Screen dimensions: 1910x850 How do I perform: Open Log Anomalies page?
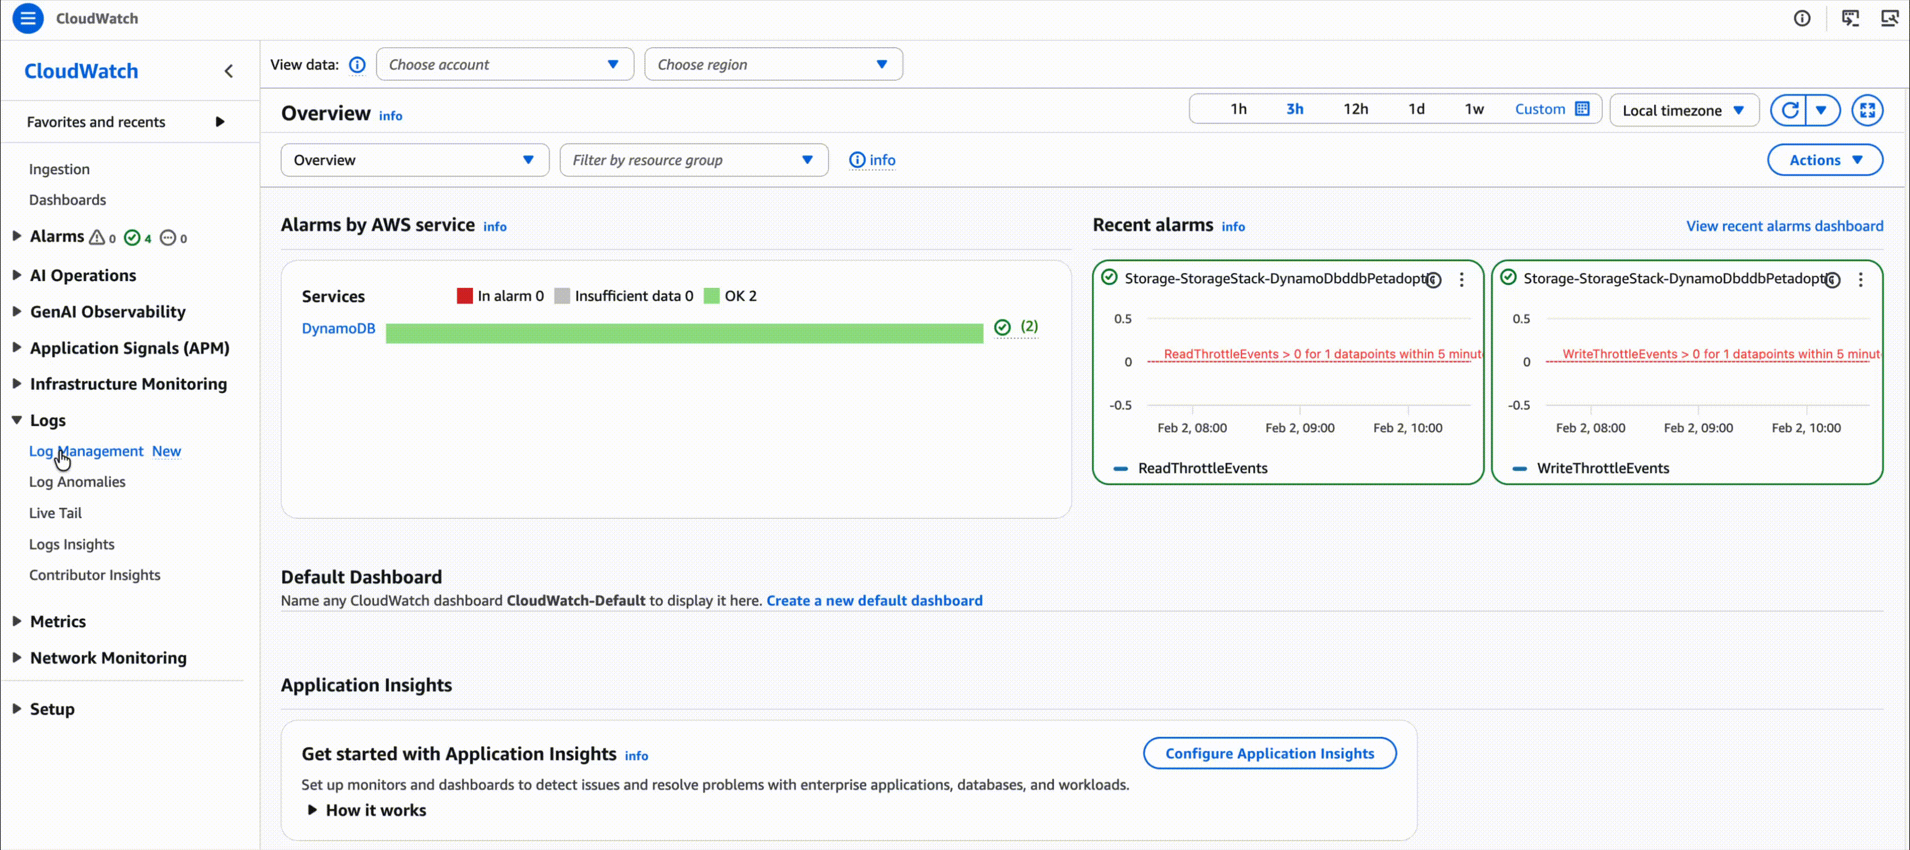77,481
